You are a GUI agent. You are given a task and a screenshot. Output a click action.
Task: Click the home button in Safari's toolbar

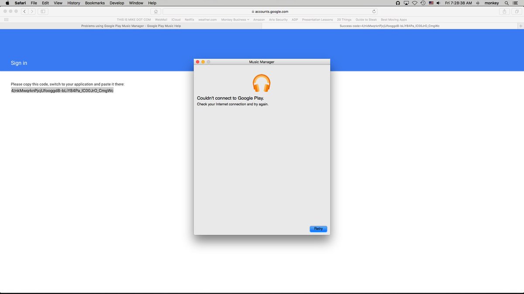click(x=155, y=11)
